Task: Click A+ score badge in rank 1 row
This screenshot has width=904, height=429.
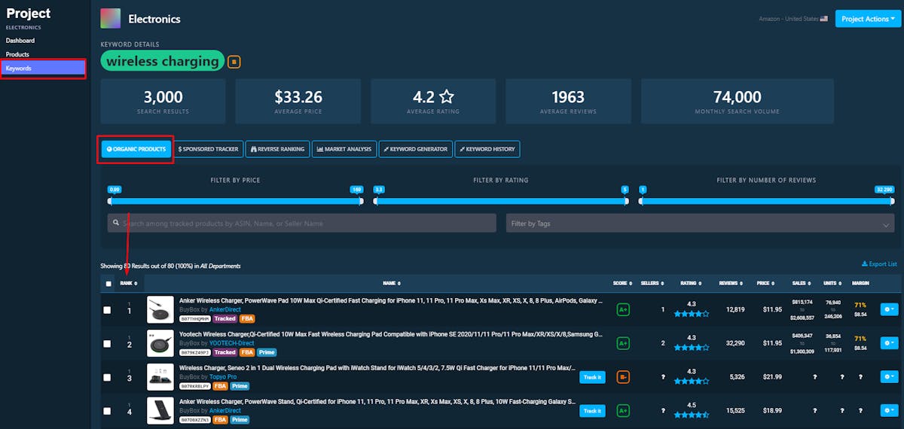Action: pyautogui.click(x=623, y=310)
